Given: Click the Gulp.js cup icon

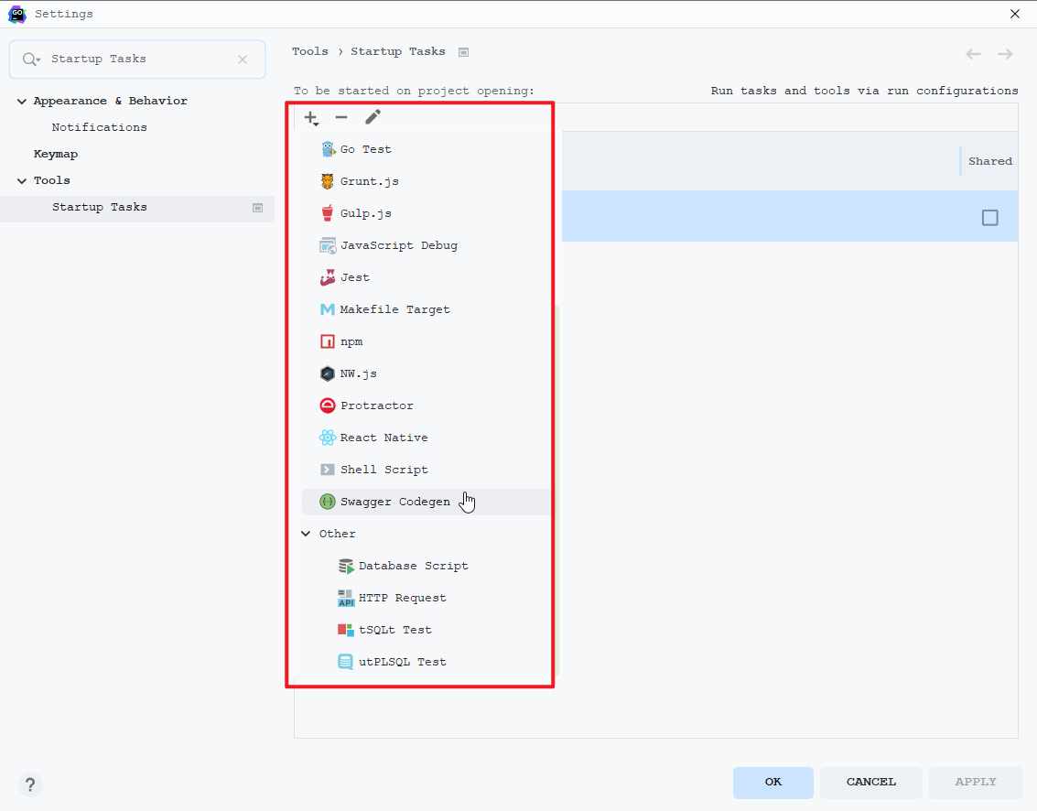Looking at the screenshot, I should [x=328, y=213].
